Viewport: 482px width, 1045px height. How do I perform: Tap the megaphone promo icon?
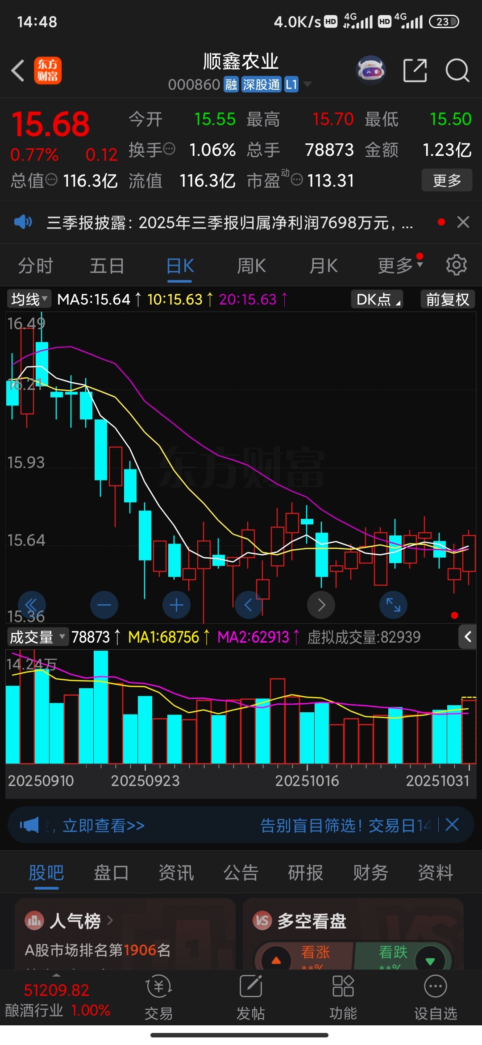[29, 825]
